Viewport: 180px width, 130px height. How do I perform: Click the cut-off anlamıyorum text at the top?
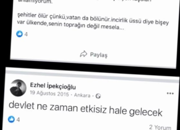coord(35,2)
